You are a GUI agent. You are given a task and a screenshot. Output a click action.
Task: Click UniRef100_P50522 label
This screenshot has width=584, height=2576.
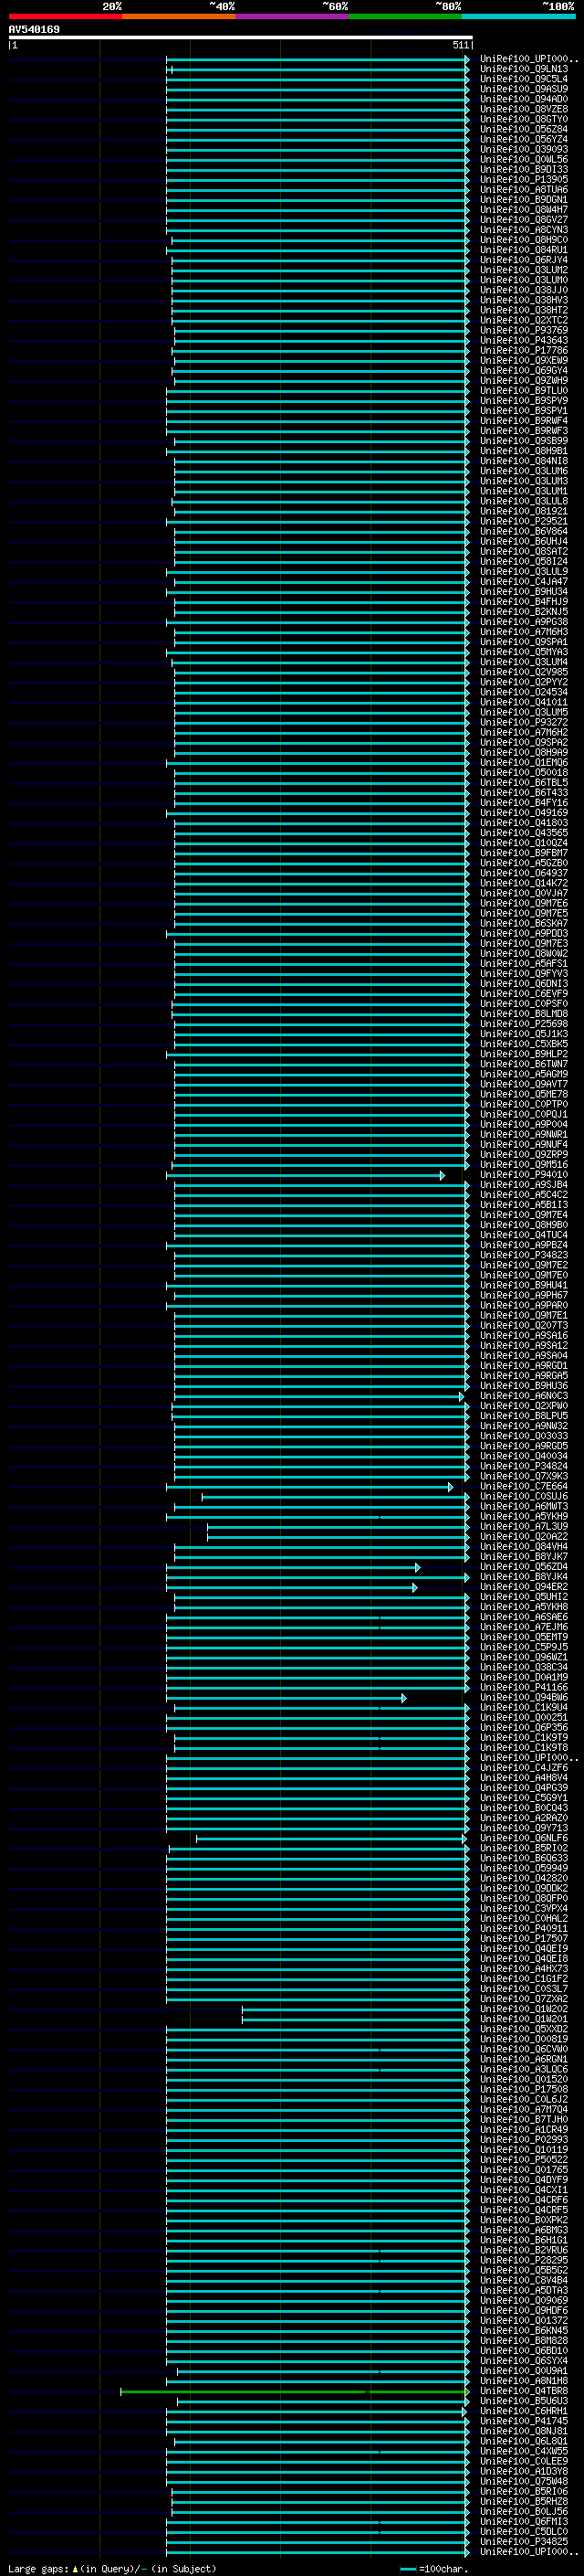[x=524, y=2160]
